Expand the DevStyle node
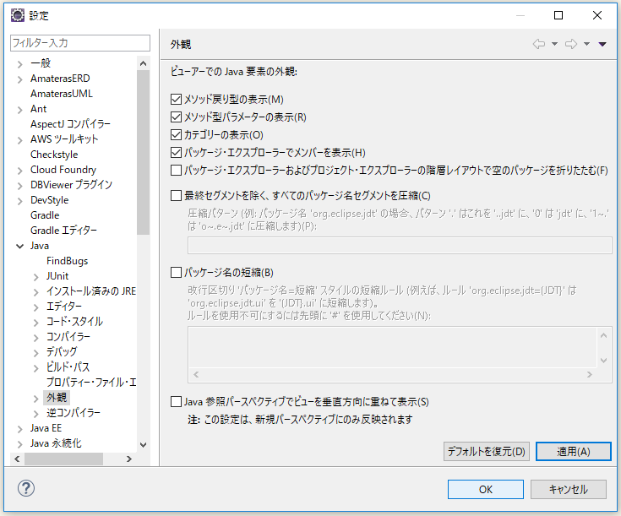This screenshot has height=516, width=621. coord(19,201)
